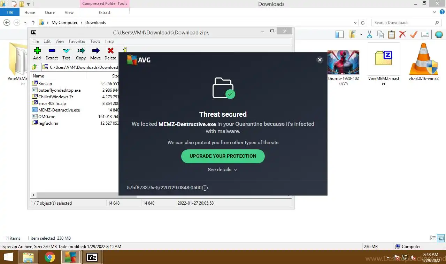Open 7-Zip Tools menu
The height and width of the screenshot is (264, 446).
click(x=95, y=41)
